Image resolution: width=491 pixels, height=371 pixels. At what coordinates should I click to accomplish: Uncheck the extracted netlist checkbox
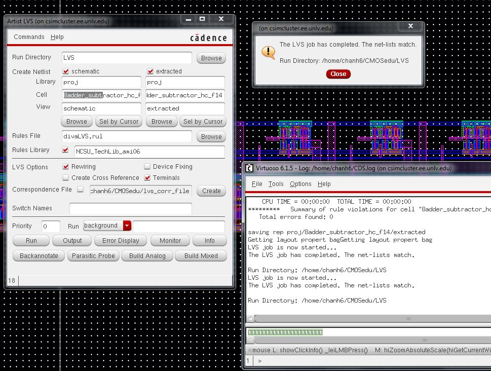click(150, 71)
